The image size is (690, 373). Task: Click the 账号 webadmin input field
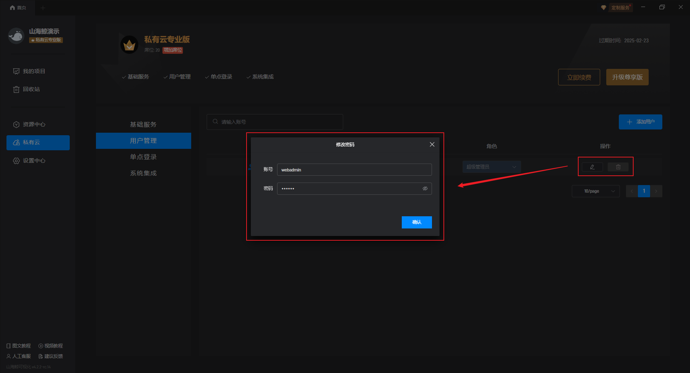[x=354, y=170]
